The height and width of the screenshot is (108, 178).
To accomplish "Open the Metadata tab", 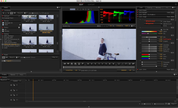I will pos(158,8).
